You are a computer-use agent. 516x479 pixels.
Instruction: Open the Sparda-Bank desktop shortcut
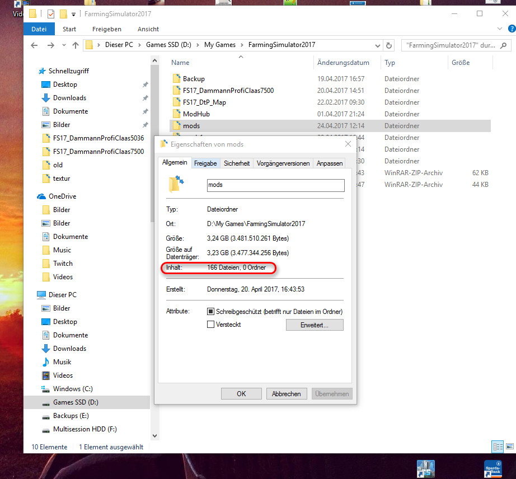492,469
